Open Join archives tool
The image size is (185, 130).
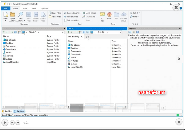[x=71, y=17]
